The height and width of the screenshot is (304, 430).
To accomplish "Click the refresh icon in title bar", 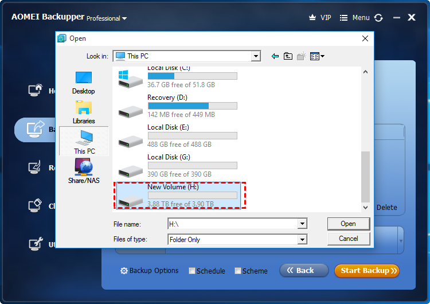I will click(378, 18).
